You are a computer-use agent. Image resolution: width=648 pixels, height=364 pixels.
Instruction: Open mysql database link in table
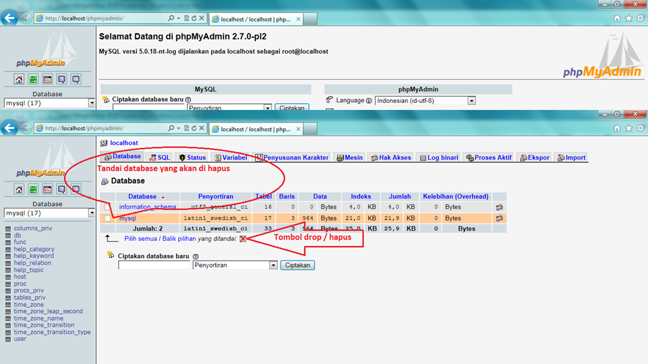(x=127, y=218)
